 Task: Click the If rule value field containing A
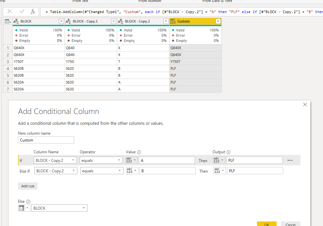pos(167,160)
